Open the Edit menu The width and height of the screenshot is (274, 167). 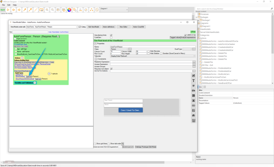[x=9, y=5]
